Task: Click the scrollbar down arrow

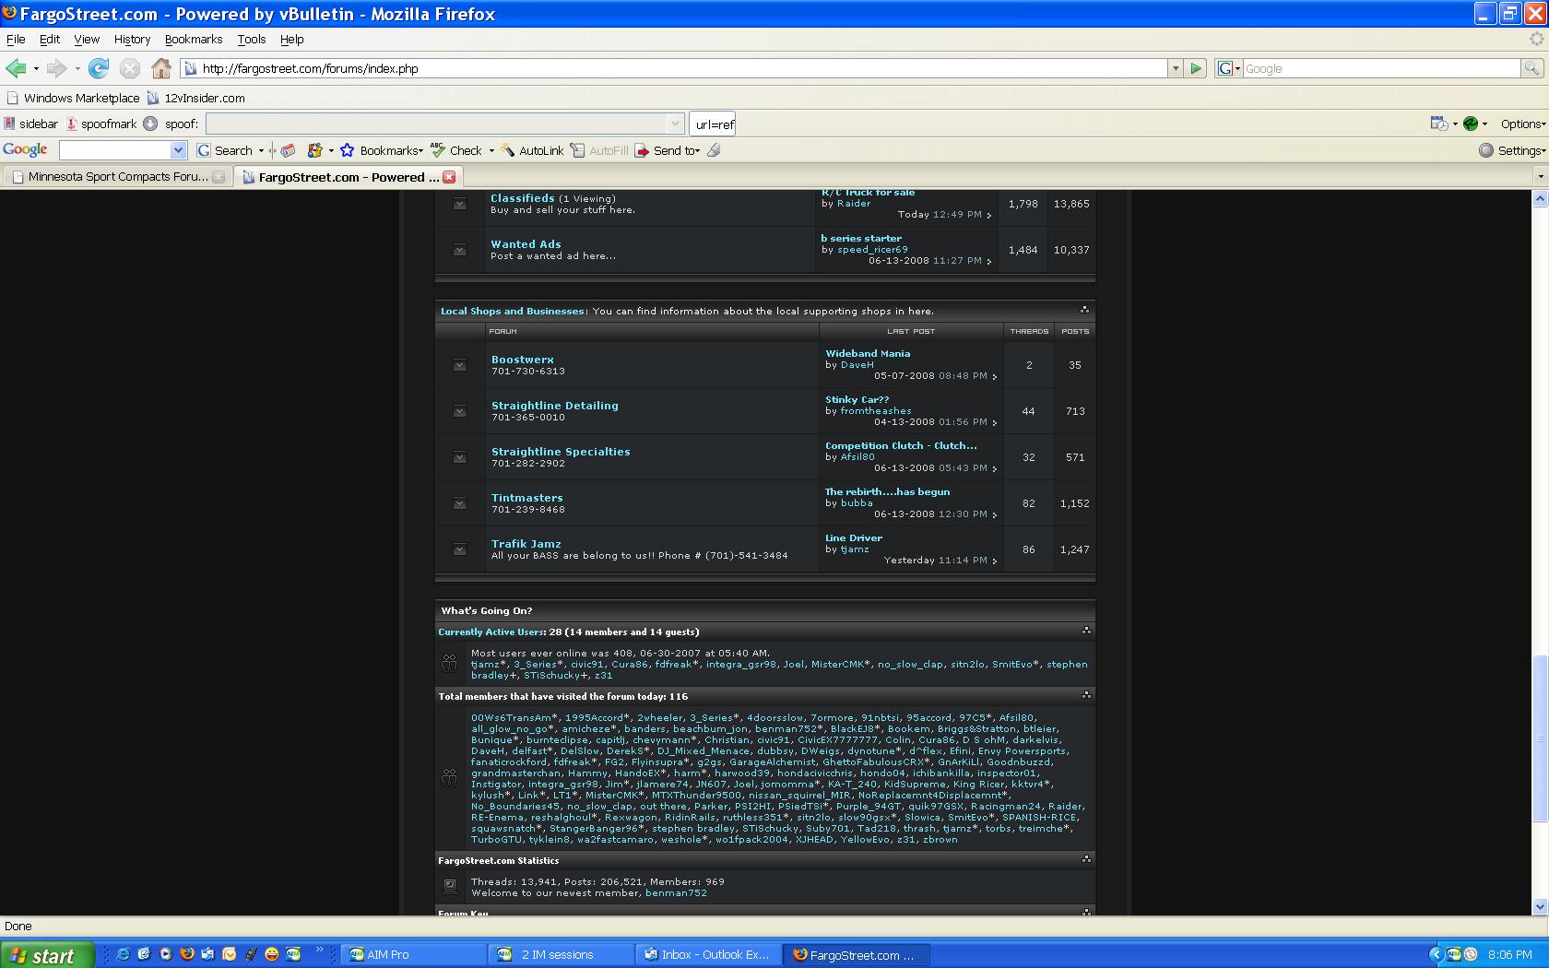Action: pos(1540,907)
